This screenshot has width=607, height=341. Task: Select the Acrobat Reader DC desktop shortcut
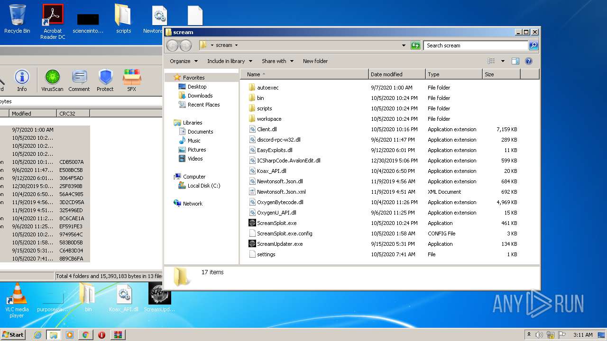pyautogui.click(x=53, y=22)
